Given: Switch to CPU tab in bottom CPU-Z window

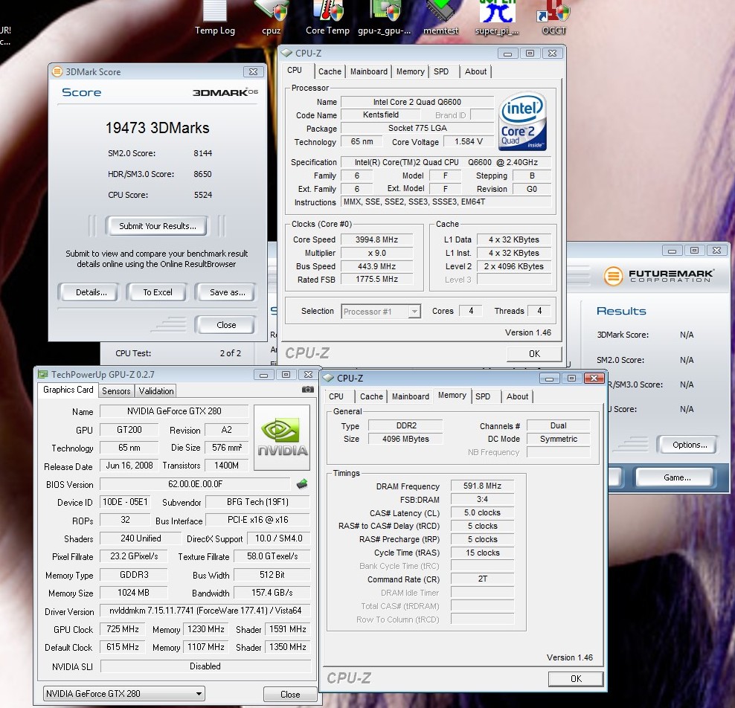Looking at the screenshot, I should coord(336,396).
